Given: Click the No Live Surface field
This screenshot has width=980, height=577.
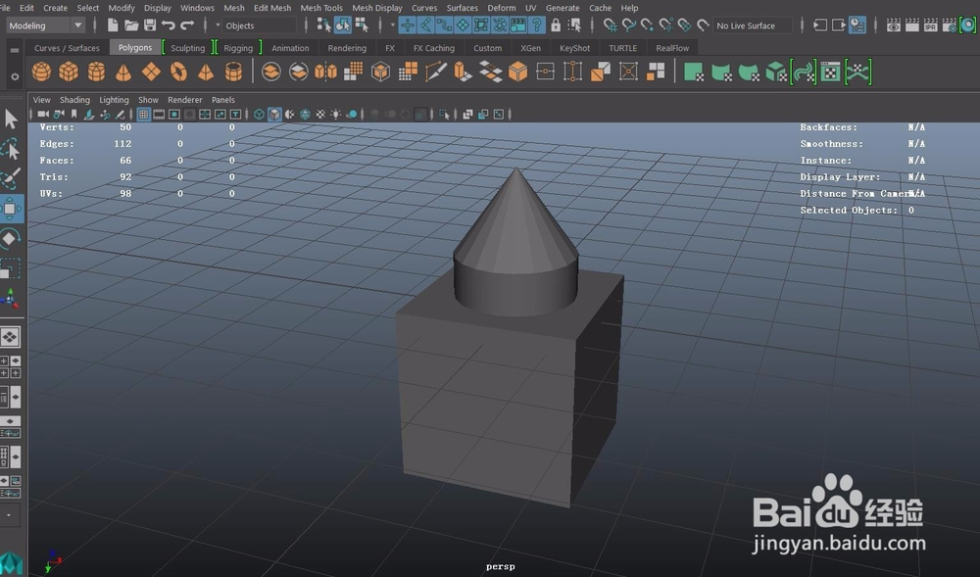Looking at the screenshot, I should click(753, 25).
